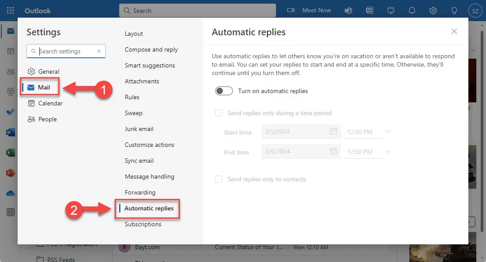The width and height of the screenshot is (486, 262).
Task: Open To Do checkmark app
Action: [11, 112]
